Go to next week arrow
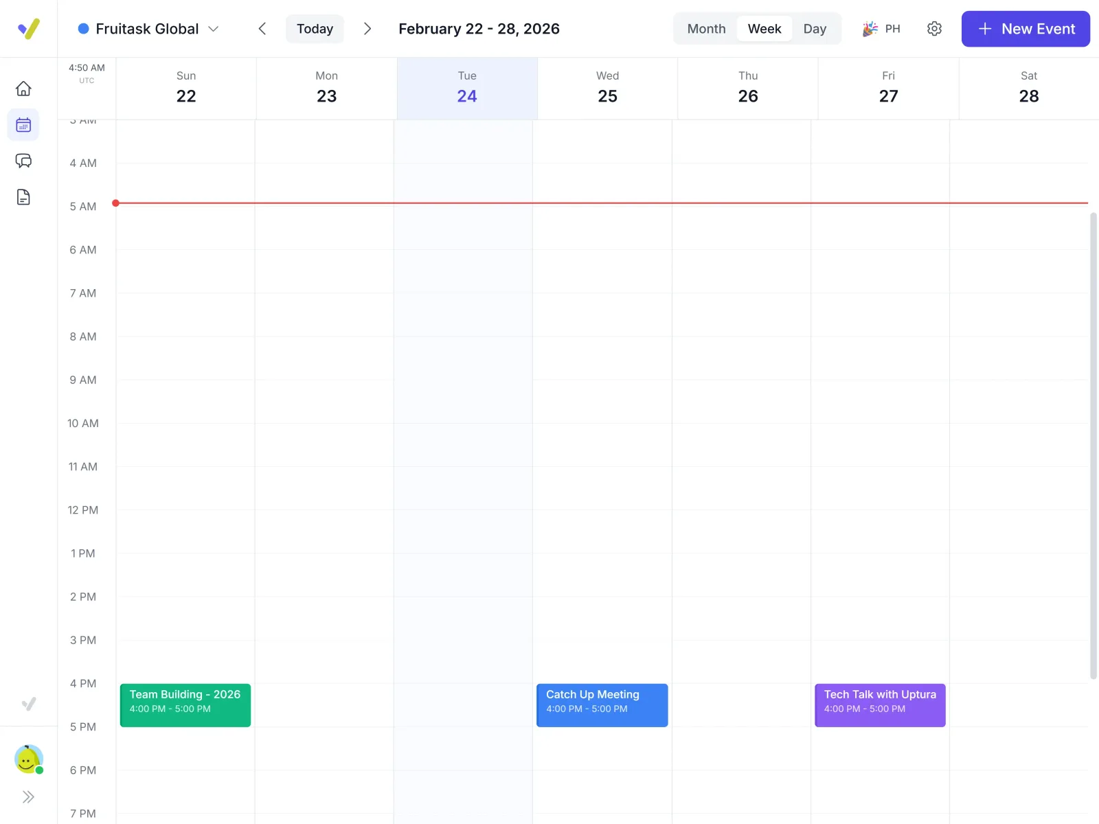The width and height of the screenshot is (1099, 824). pyautogui.click(x=367, y=29)
